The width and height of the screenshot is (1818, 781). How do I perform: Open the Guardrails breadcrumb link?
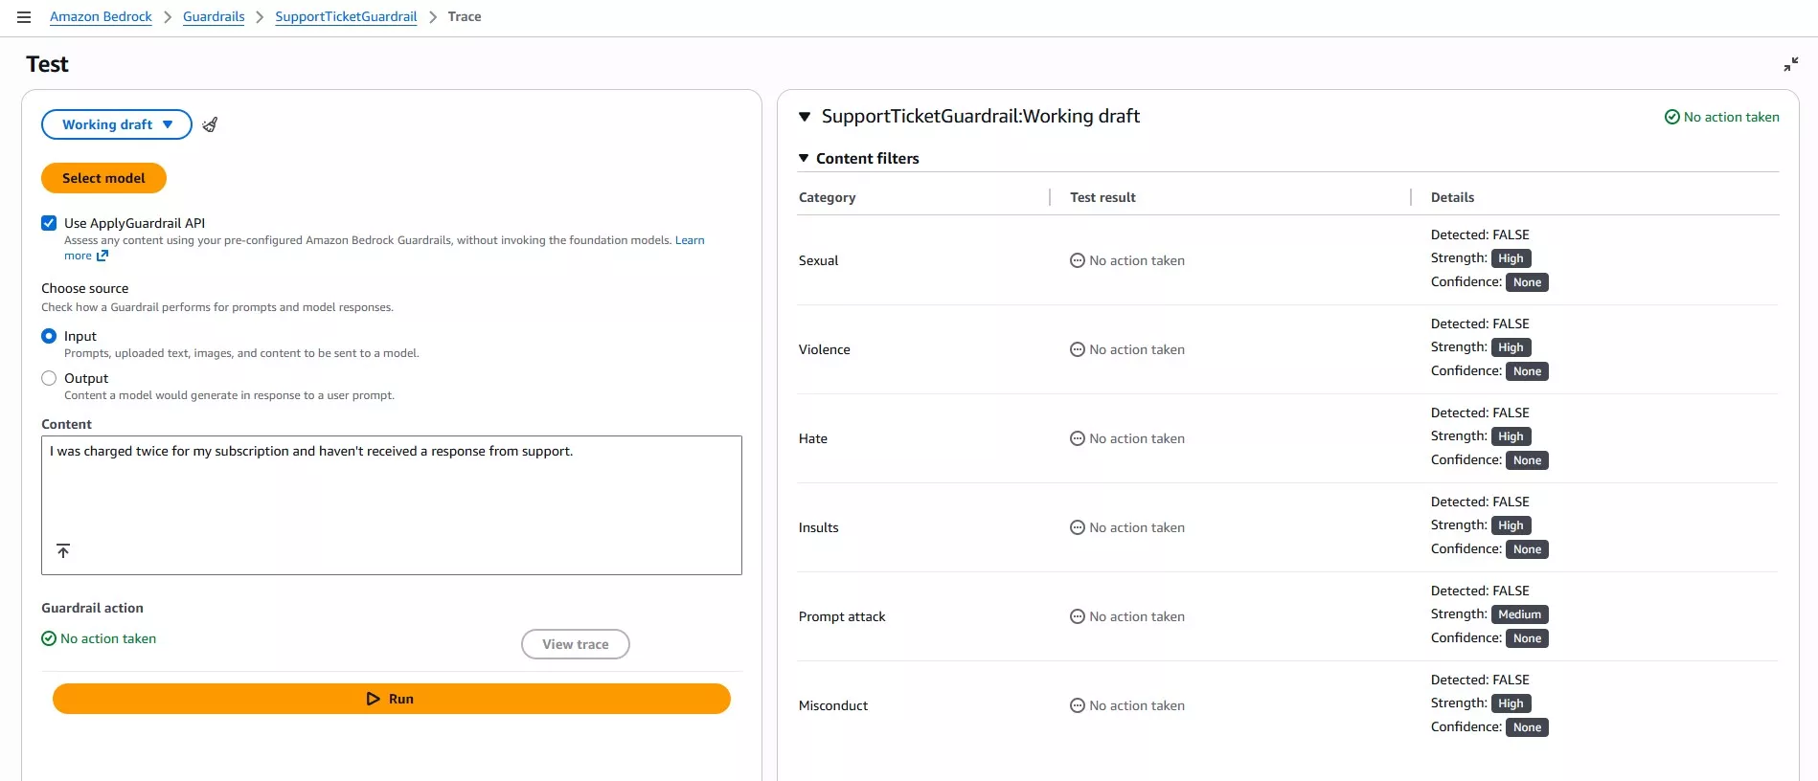coord(214,17)
